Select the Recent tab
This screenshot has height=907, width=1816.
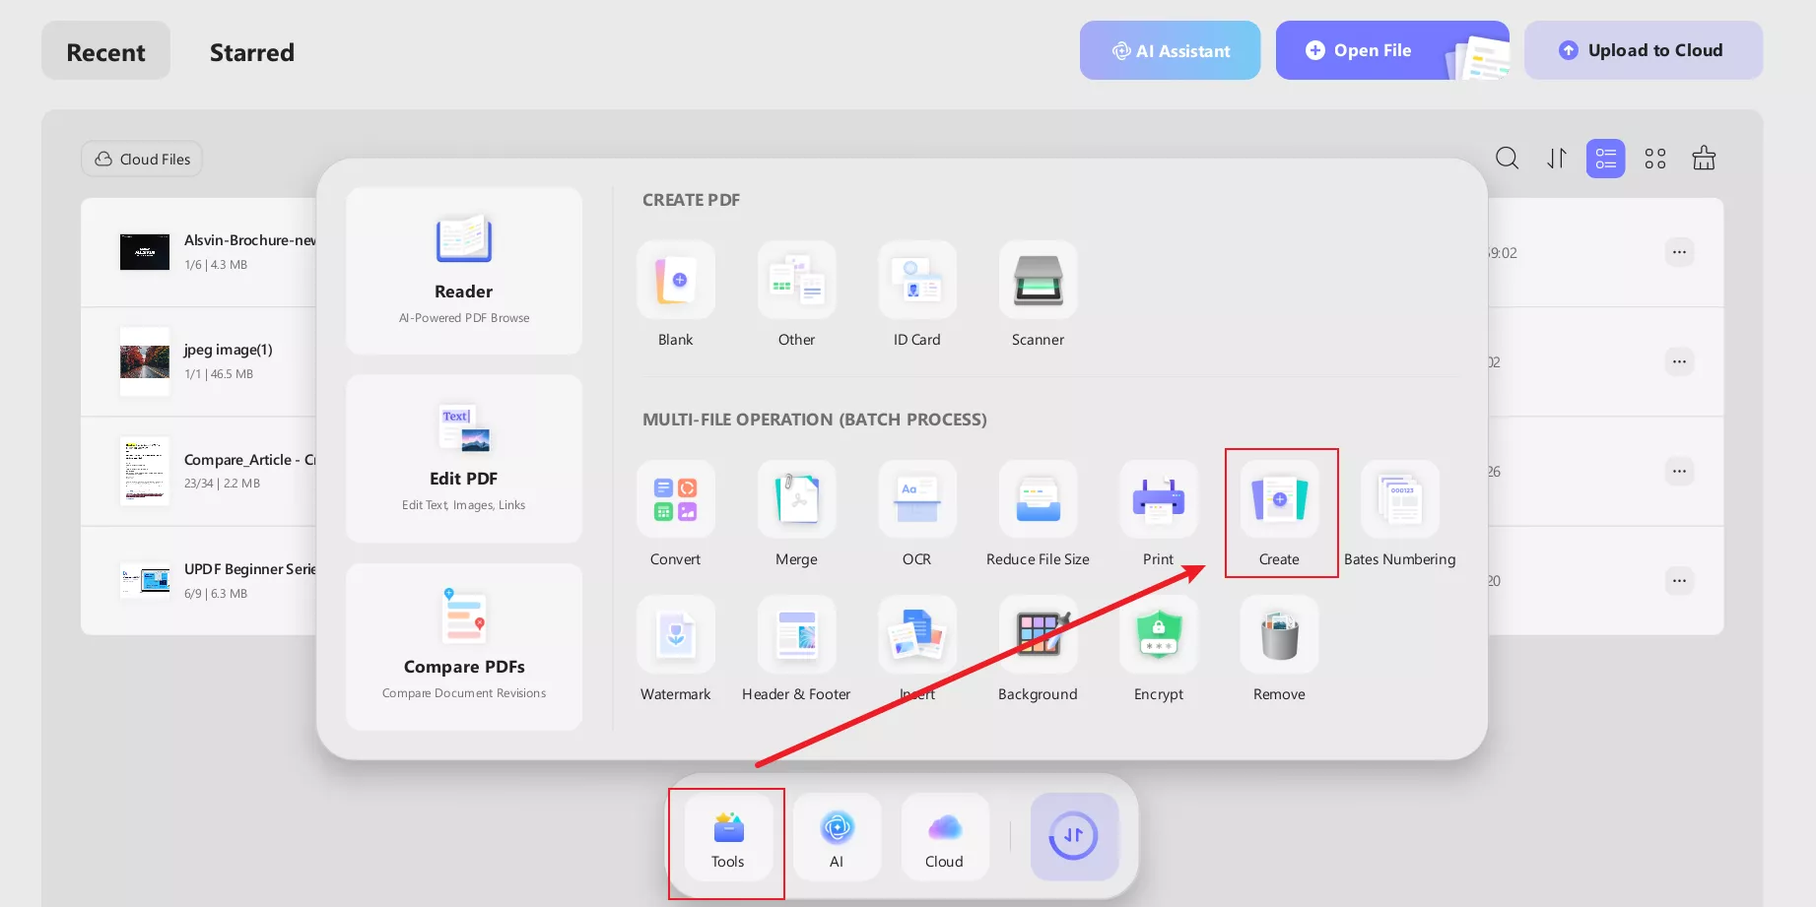pos(105,52)
